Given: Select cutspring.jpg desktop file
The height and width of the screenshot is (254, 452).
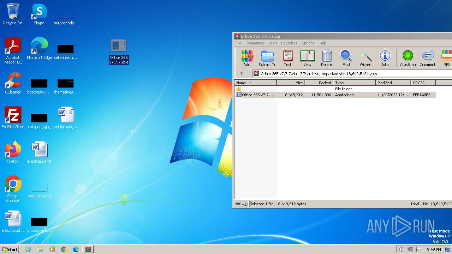Looking at the screenshot, I should click(x=39, y=120).
